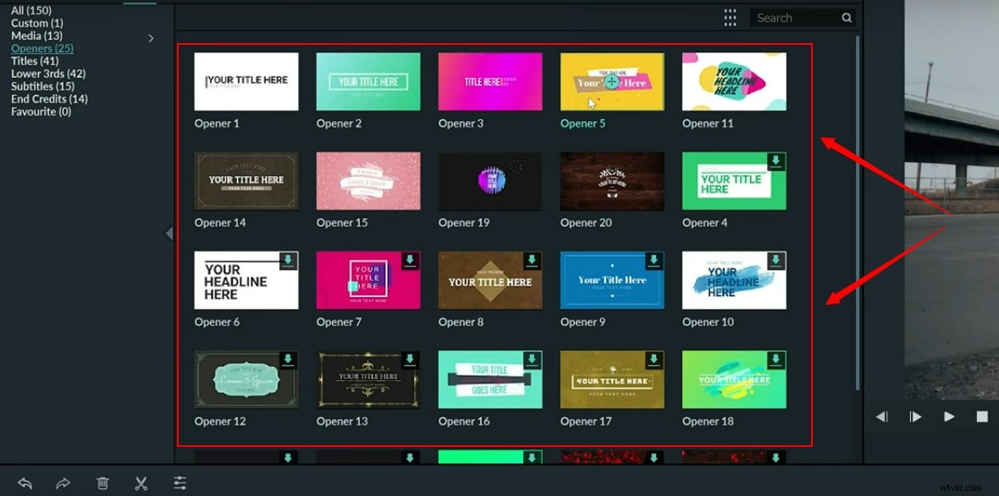This screenshot has height=496, width=999.
Task: Select the End Credits (14) category
Action: pyautogui.click(x=48, y=98)
